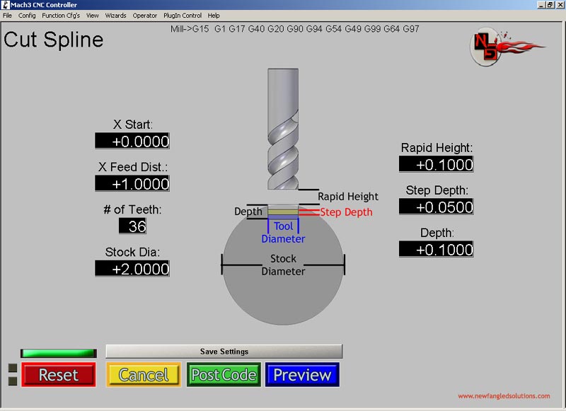Open the Function Cfg's menu

pyautogui.click(x=61, y=16)
